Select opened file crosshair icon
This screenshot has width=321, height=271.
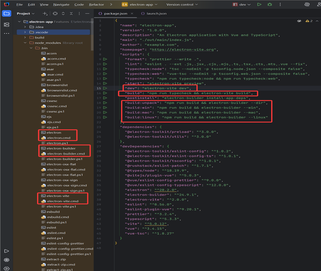[x=55, y=14]
